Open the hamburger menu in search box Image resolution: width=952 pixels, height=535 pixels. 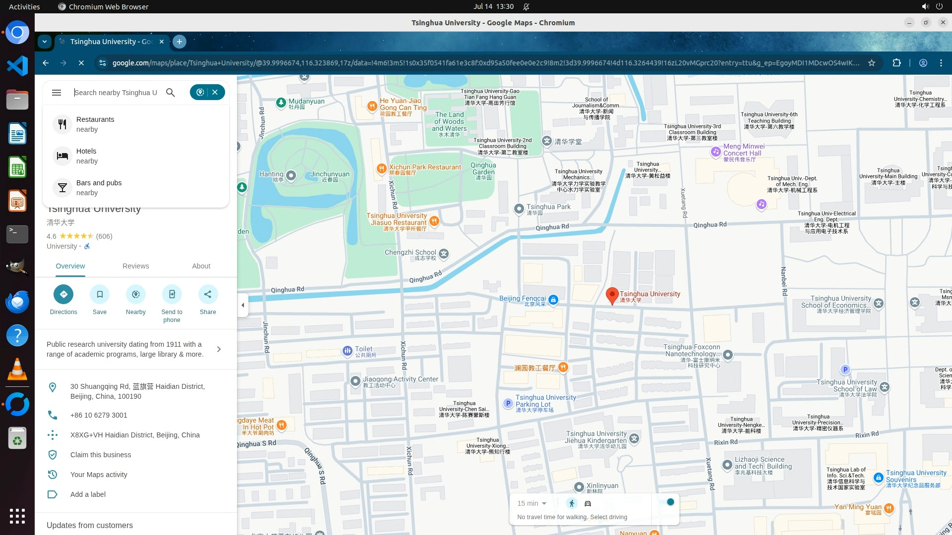[57, 93]
